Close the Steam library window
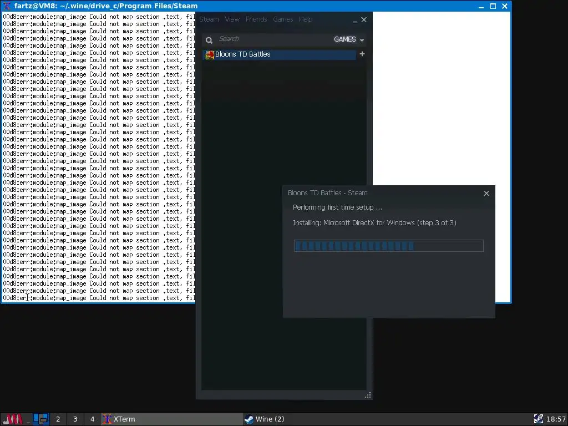Screen dimensions: 568x426 [364, 19]
